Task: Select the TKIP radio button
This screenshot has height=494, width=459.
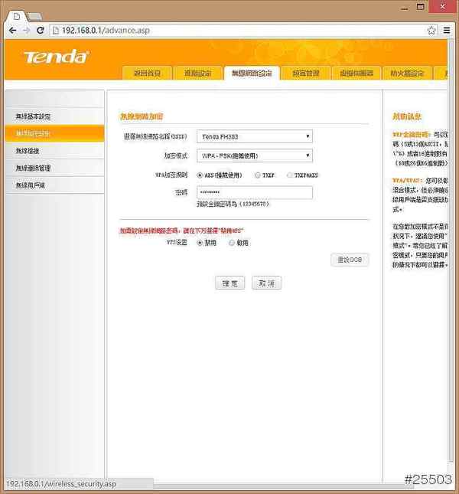Action: click(x=258, y=175)
